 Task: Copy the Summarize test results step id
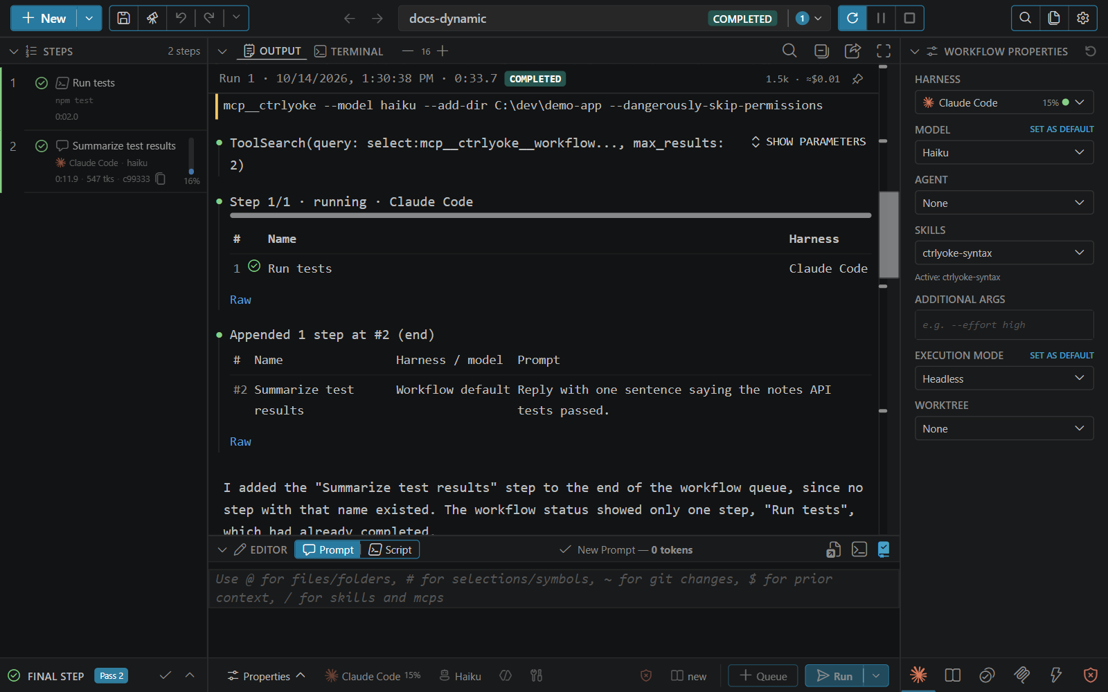click(161, 179)
